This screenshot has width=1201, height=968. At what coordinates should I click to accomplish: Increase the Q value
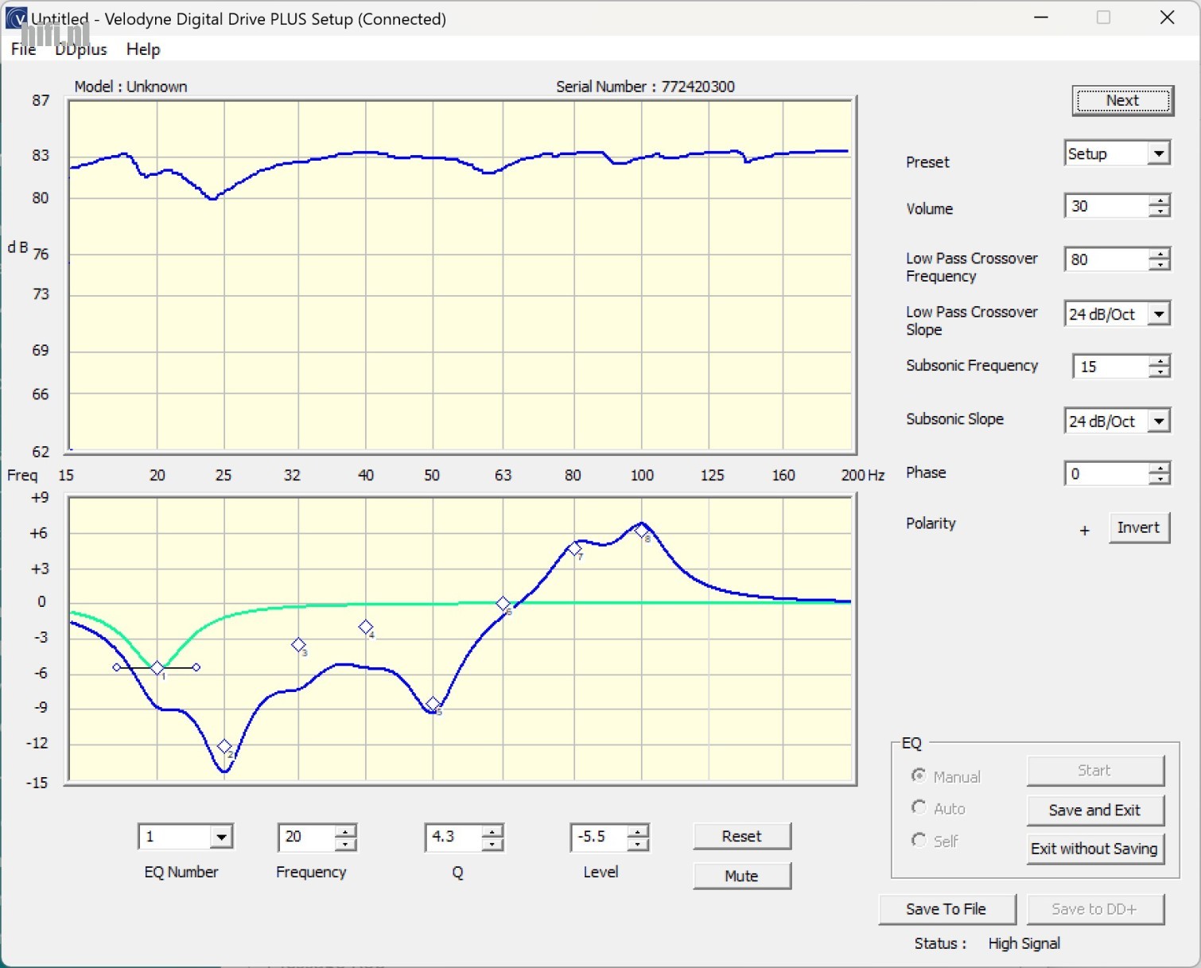click(x=492, y=831)
